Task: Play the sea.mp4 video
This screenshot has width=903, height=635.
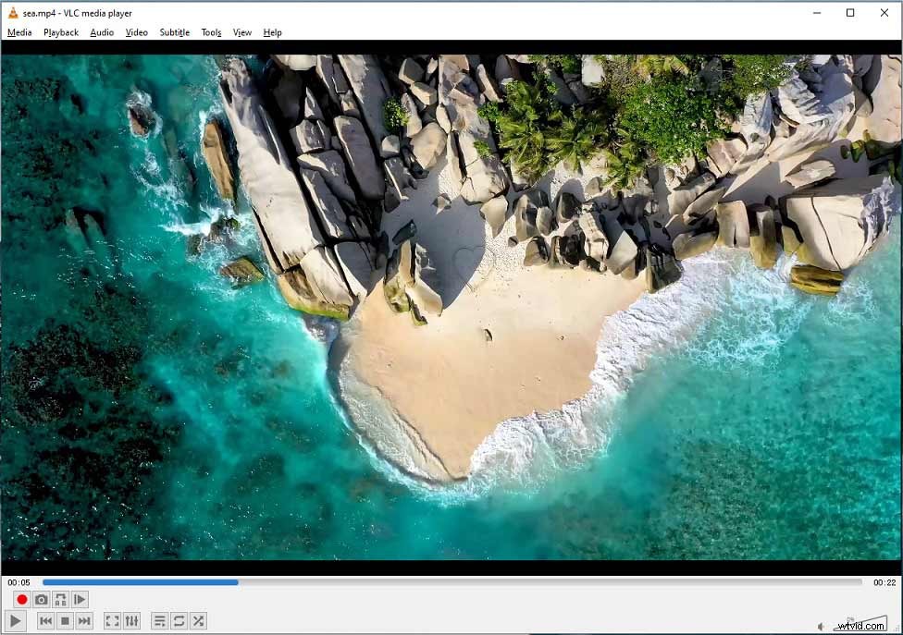Action: click(x=17, y=620)
